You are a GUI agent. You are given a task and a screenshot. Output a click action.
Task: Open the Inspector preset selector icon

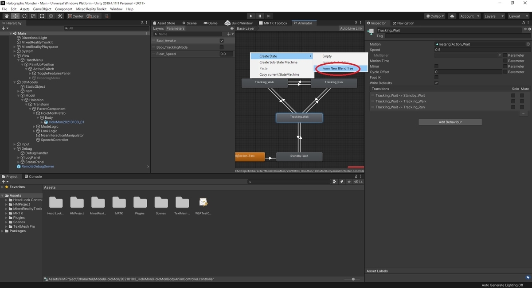pyautogui.click(x=524, y=29)
